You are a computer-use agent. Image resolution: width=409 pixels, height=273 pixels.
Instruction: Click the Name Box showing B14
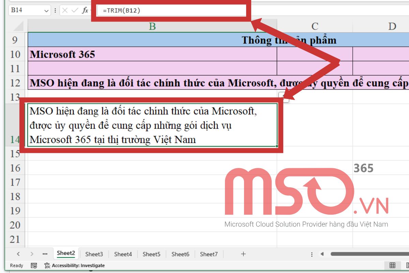pyautogui.click(x=29, y=10)
